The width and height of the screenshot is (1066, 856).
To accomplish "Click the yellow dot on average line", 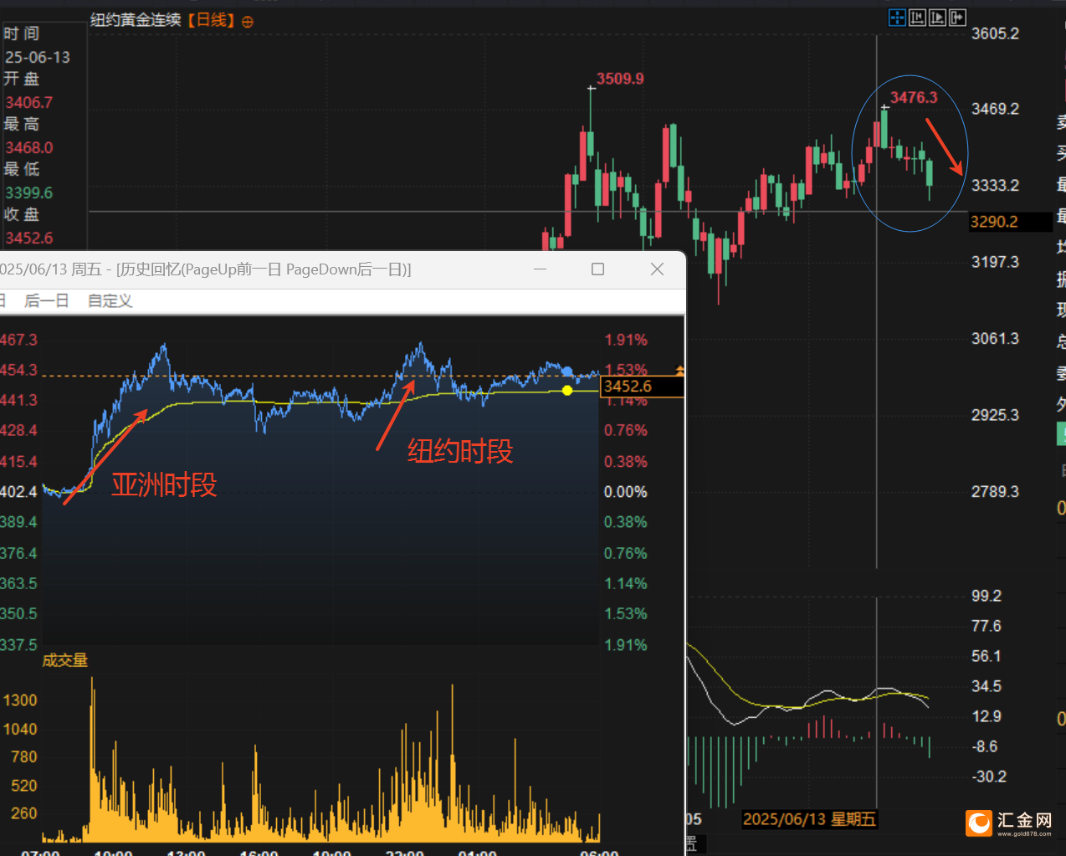I will pos(567,391).
